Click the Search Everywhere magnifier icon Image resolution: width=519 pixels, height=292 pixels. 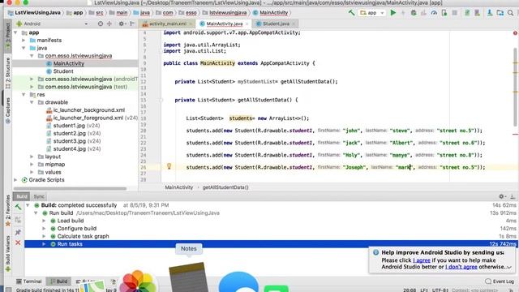[x=511, y=13]
